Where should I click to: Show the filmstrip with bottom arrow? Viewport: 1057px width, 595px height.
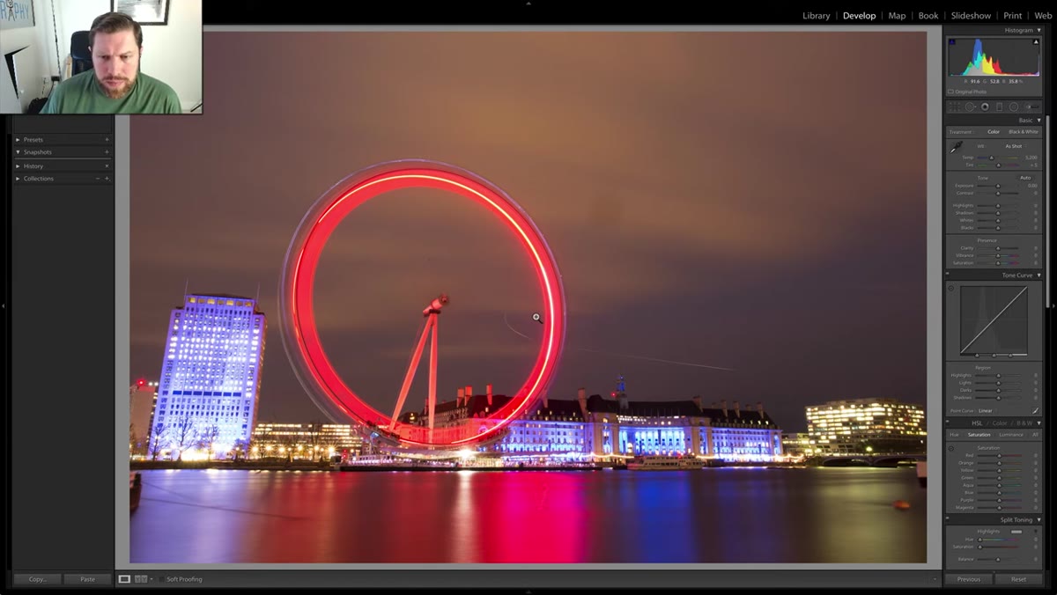pos(528,591)
